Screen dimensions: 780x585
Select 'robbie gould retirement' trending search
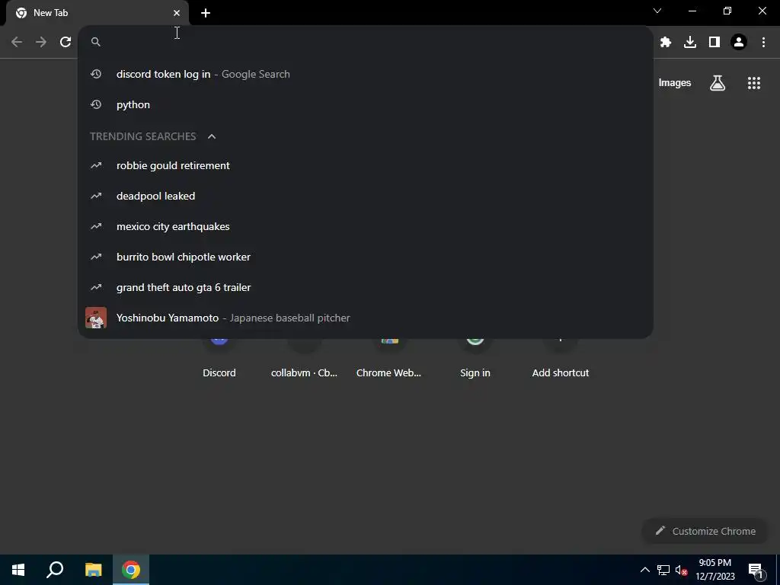pyautogui.click(x=365, y=165)
